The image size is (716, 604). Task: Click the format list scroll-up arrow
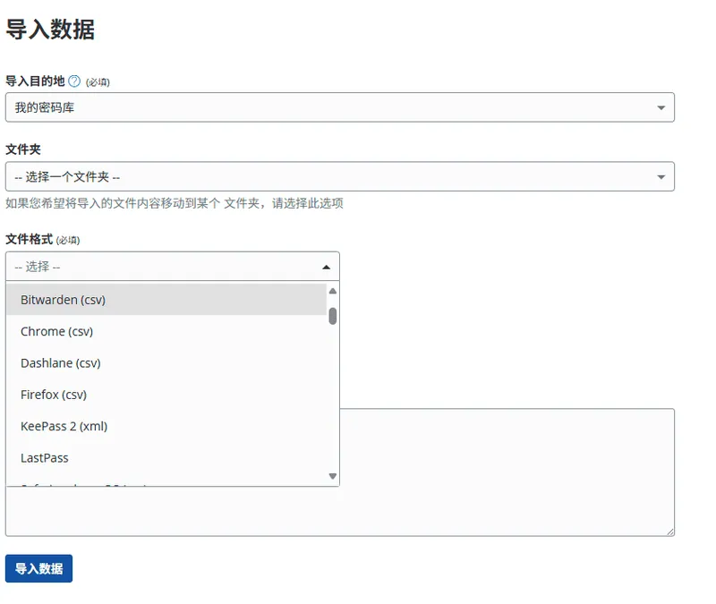pos(333,291)
